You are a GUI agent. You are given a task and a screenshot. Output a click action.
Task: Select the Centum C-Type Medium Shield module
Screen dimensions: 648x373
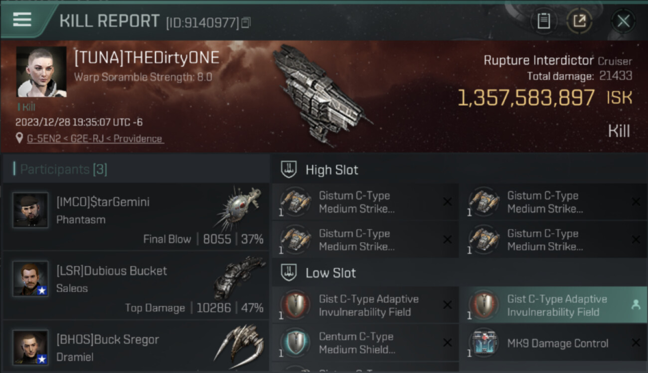pos(365,343)
